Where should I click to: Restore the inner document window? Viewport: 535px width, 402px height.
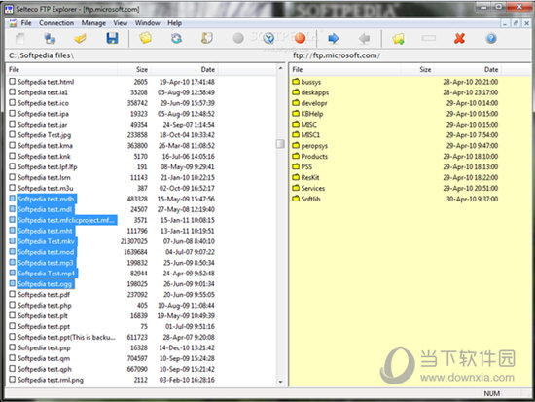pos(516,23)
